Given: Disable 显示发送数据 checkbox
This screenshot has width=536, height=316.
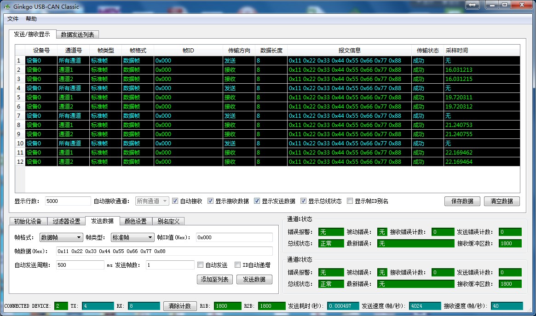Looking at the screenshot, I should (x=256, y=201).
